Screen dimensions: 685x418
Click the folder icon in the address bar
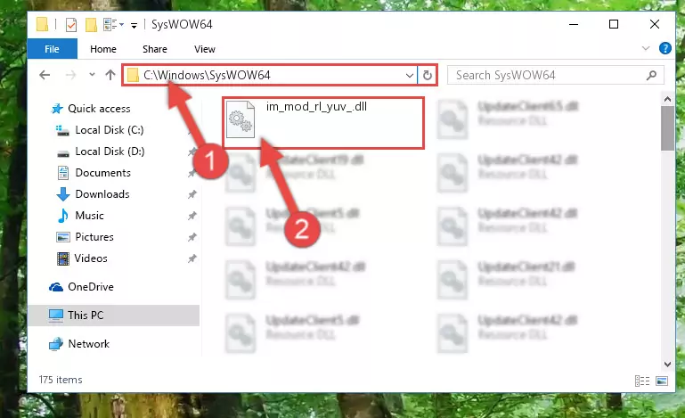(x=133, y=75)
